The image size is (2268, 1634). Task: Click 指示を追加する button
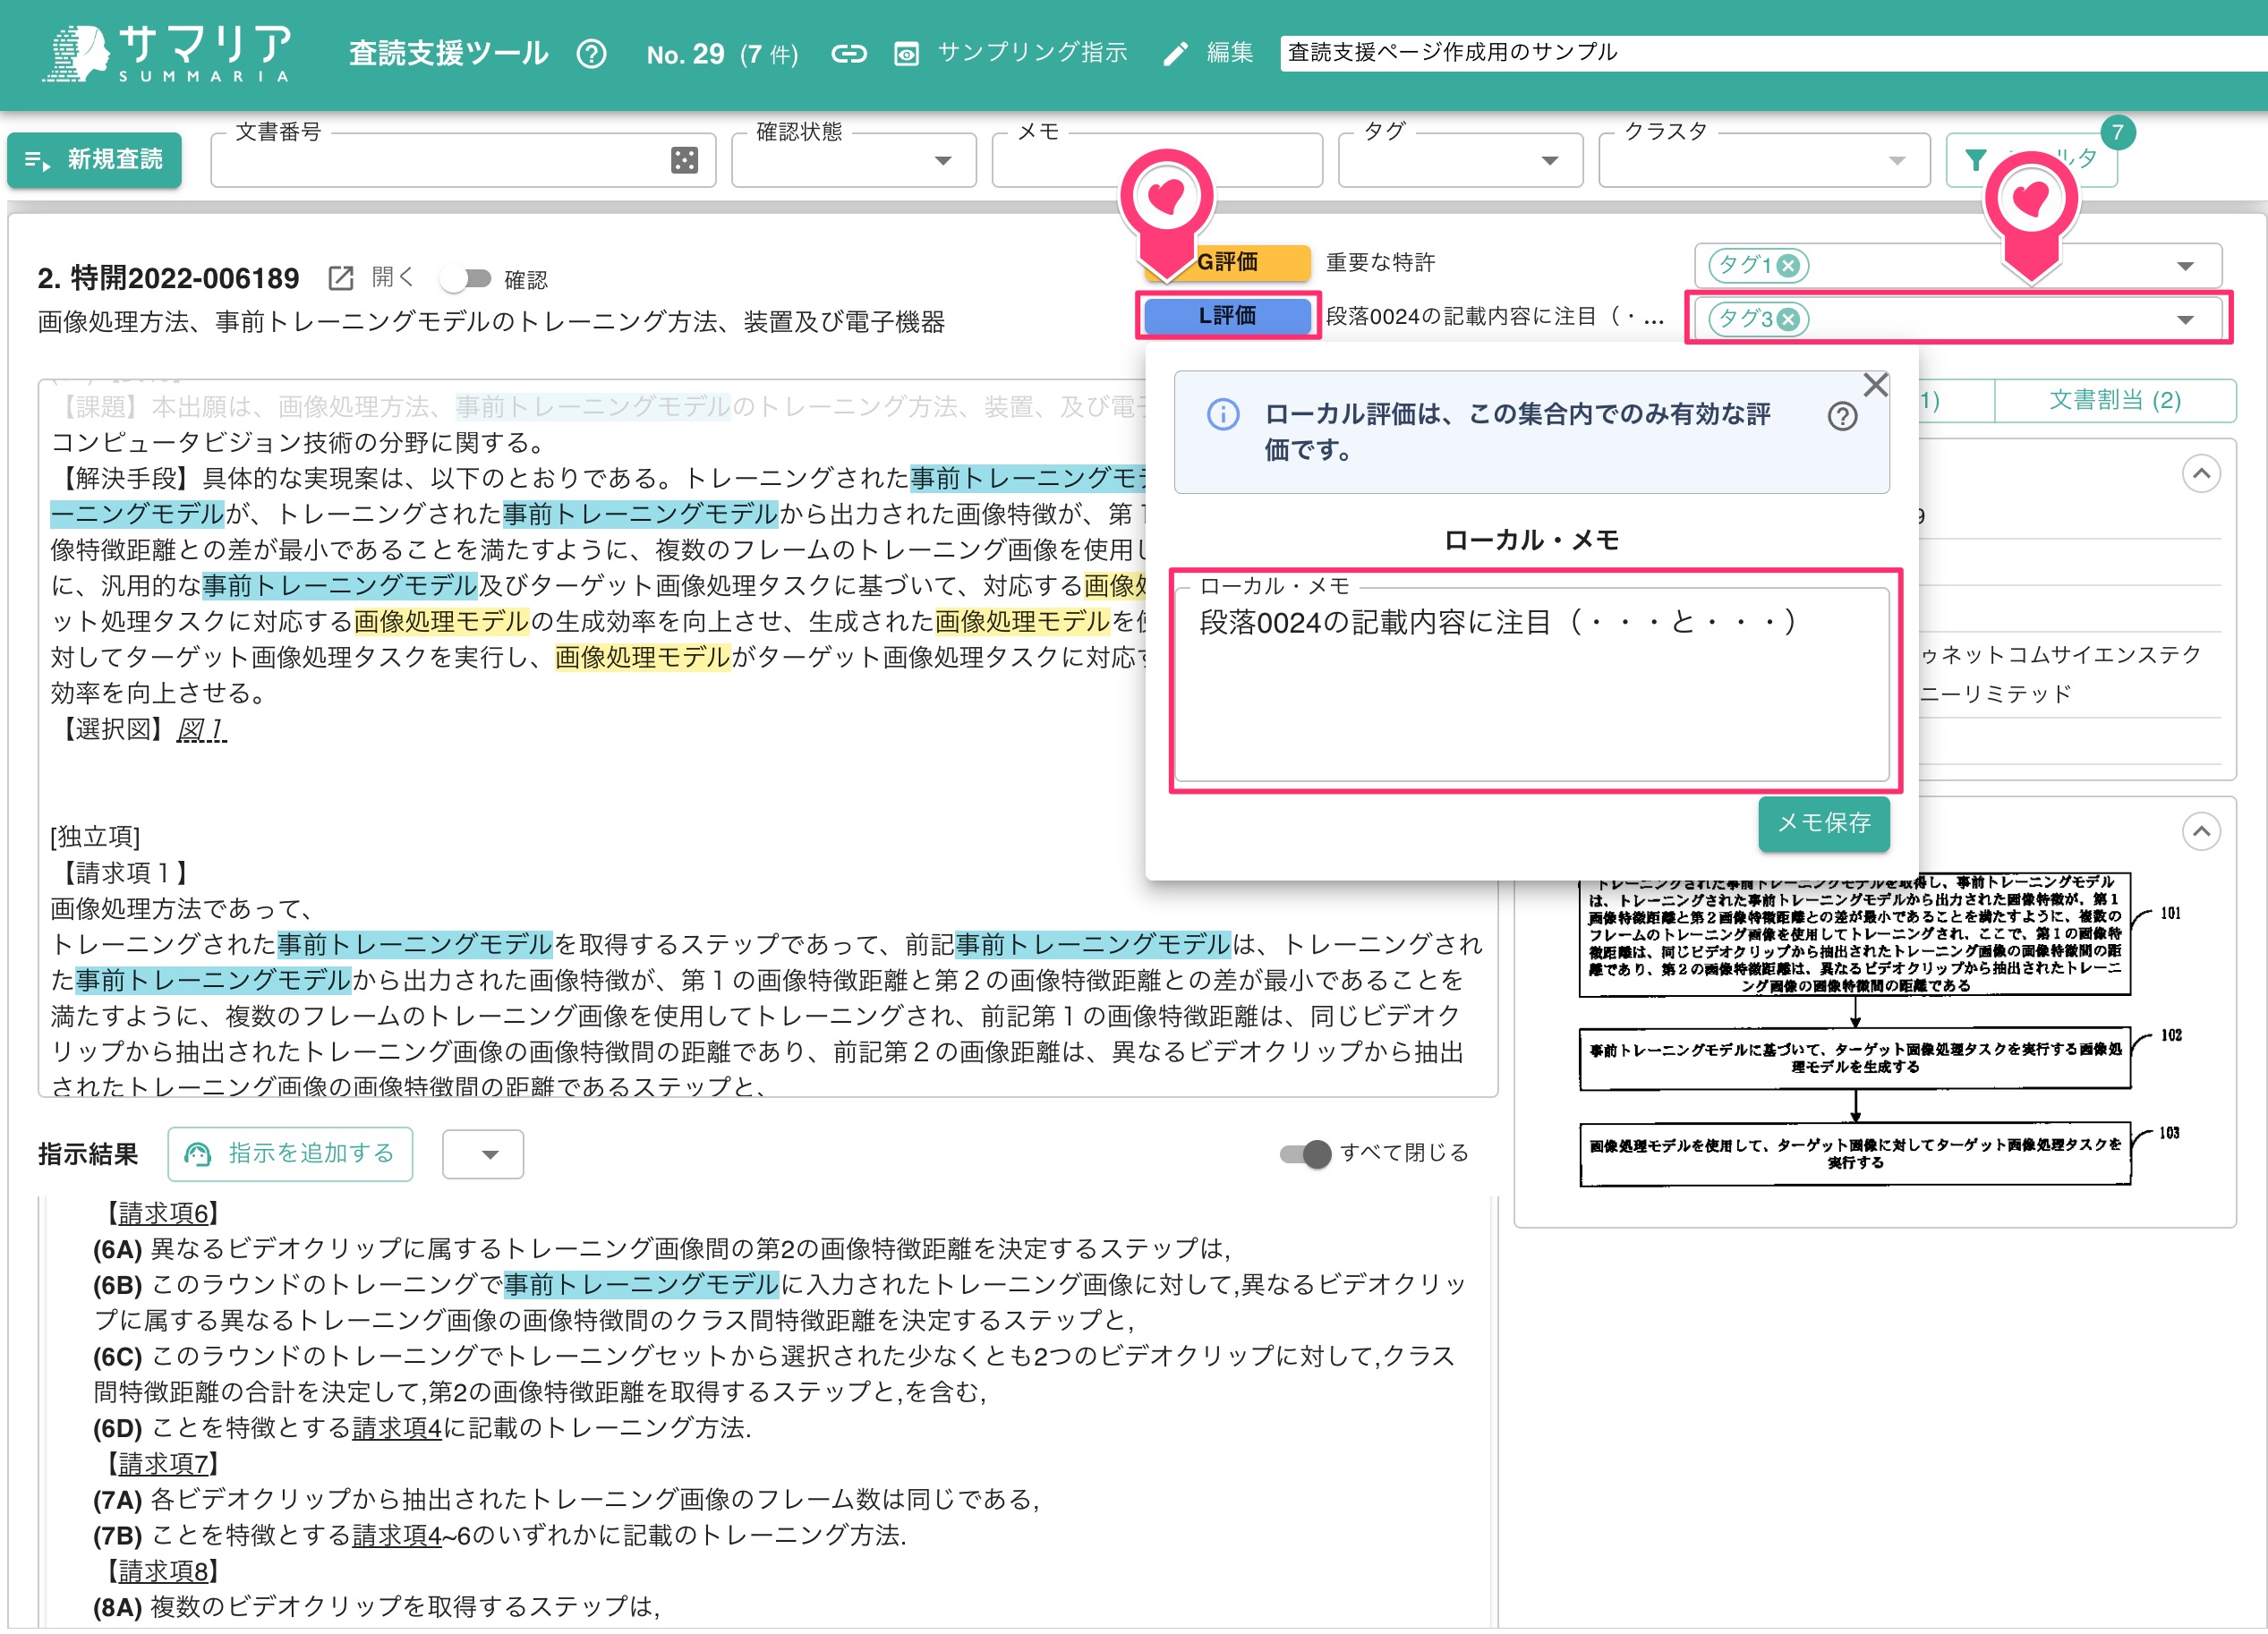click(290, 1155)
